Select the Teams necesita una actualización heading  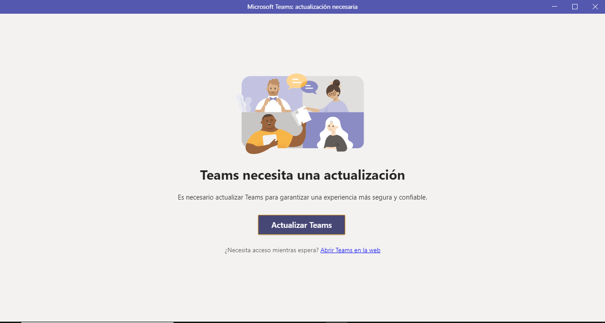302,175
